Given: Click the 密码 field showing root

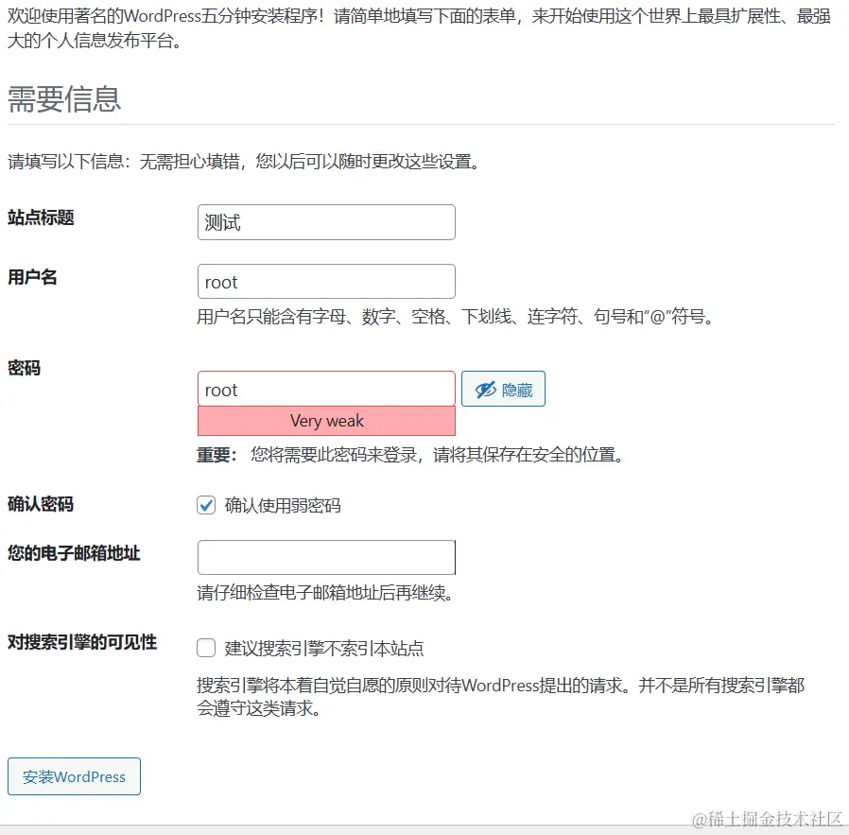Looking at the screenshot, I should pyautogui.click(x=326, y=389).
